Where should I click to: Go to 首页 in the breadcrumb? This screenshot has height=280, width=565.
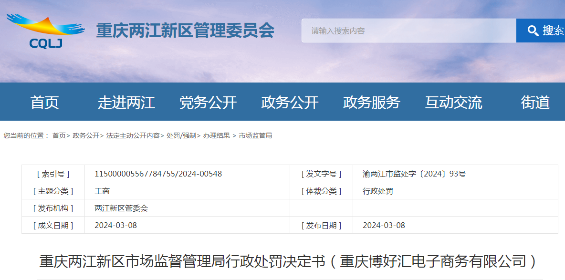(x=59, y=136)
